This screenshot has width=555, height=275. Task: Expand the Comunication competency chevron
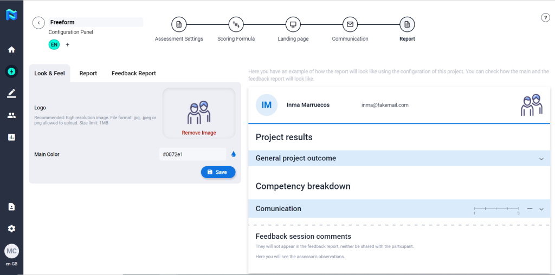pyautogui.click(x=541, y=209)
